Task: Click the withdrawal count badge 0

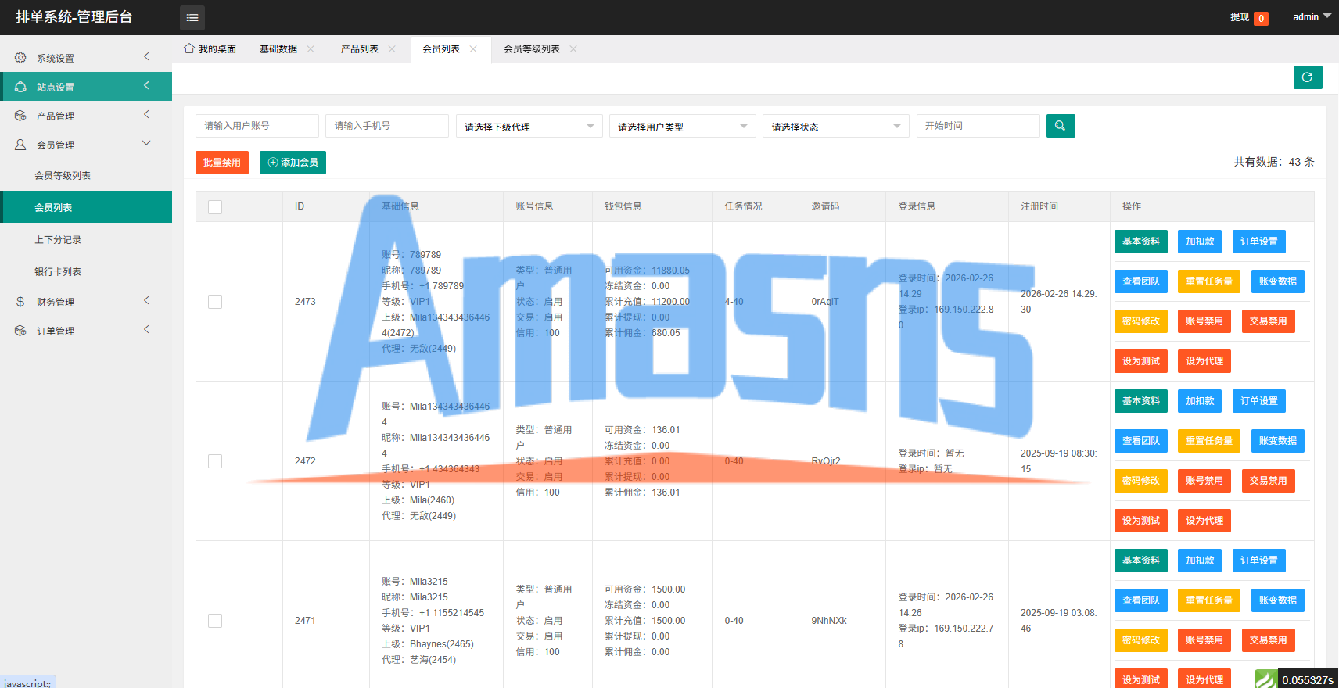Action: (x=1261, y=19)
